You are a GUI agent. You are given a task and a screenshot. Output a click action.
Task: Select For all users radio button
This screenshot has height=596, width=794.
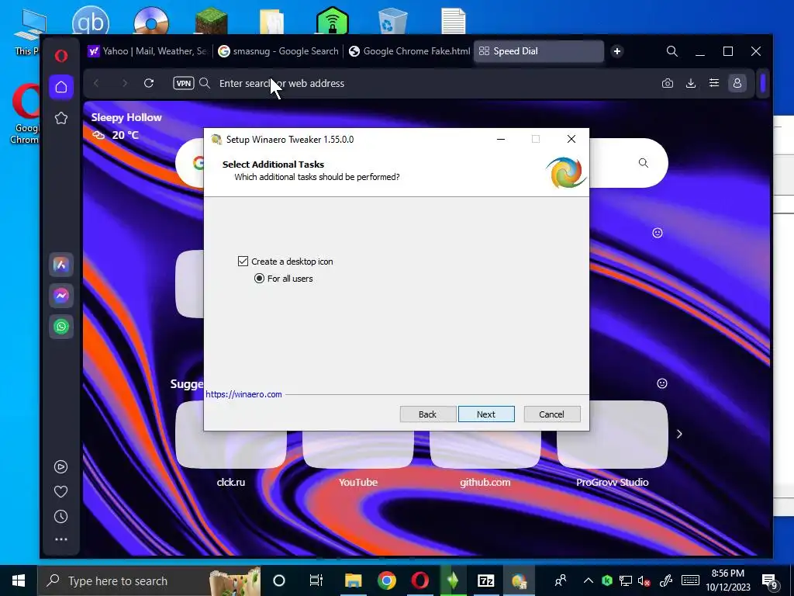259,279
